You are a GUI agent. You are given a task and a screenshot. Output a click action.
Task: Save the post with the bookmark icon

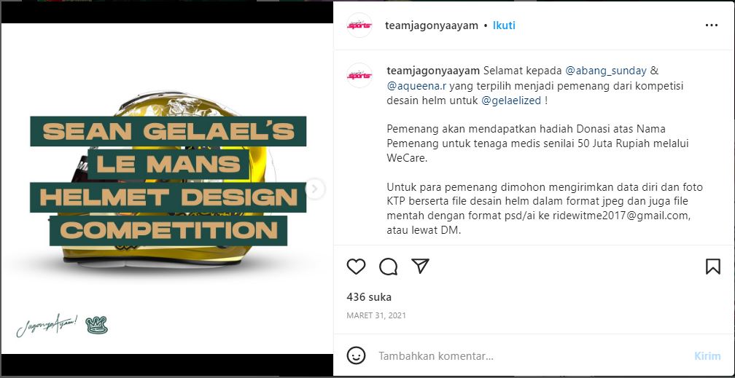pos(713,267)
